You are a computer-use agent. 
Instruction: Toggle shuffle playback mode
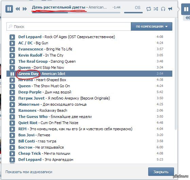(156, 9)
